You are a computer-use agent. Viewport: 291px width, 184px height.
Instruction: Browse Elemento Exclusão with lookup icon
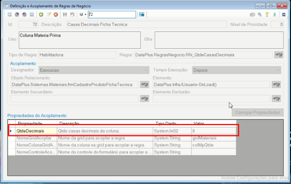click(276, 99)
